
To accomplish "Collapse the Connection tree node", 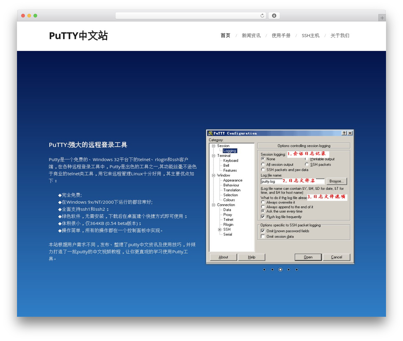I will [213, 205].
